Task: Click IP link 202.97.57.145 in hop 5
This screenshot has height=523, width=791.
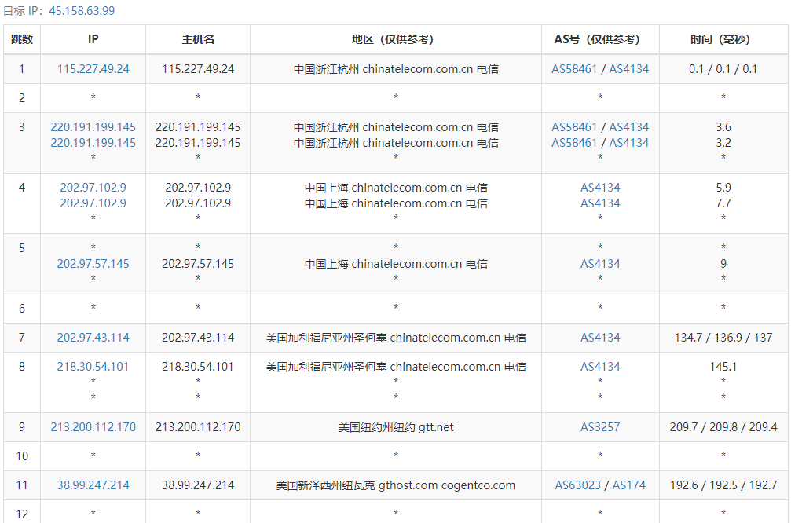Action: pyautogui.click(x=93, y=264)
